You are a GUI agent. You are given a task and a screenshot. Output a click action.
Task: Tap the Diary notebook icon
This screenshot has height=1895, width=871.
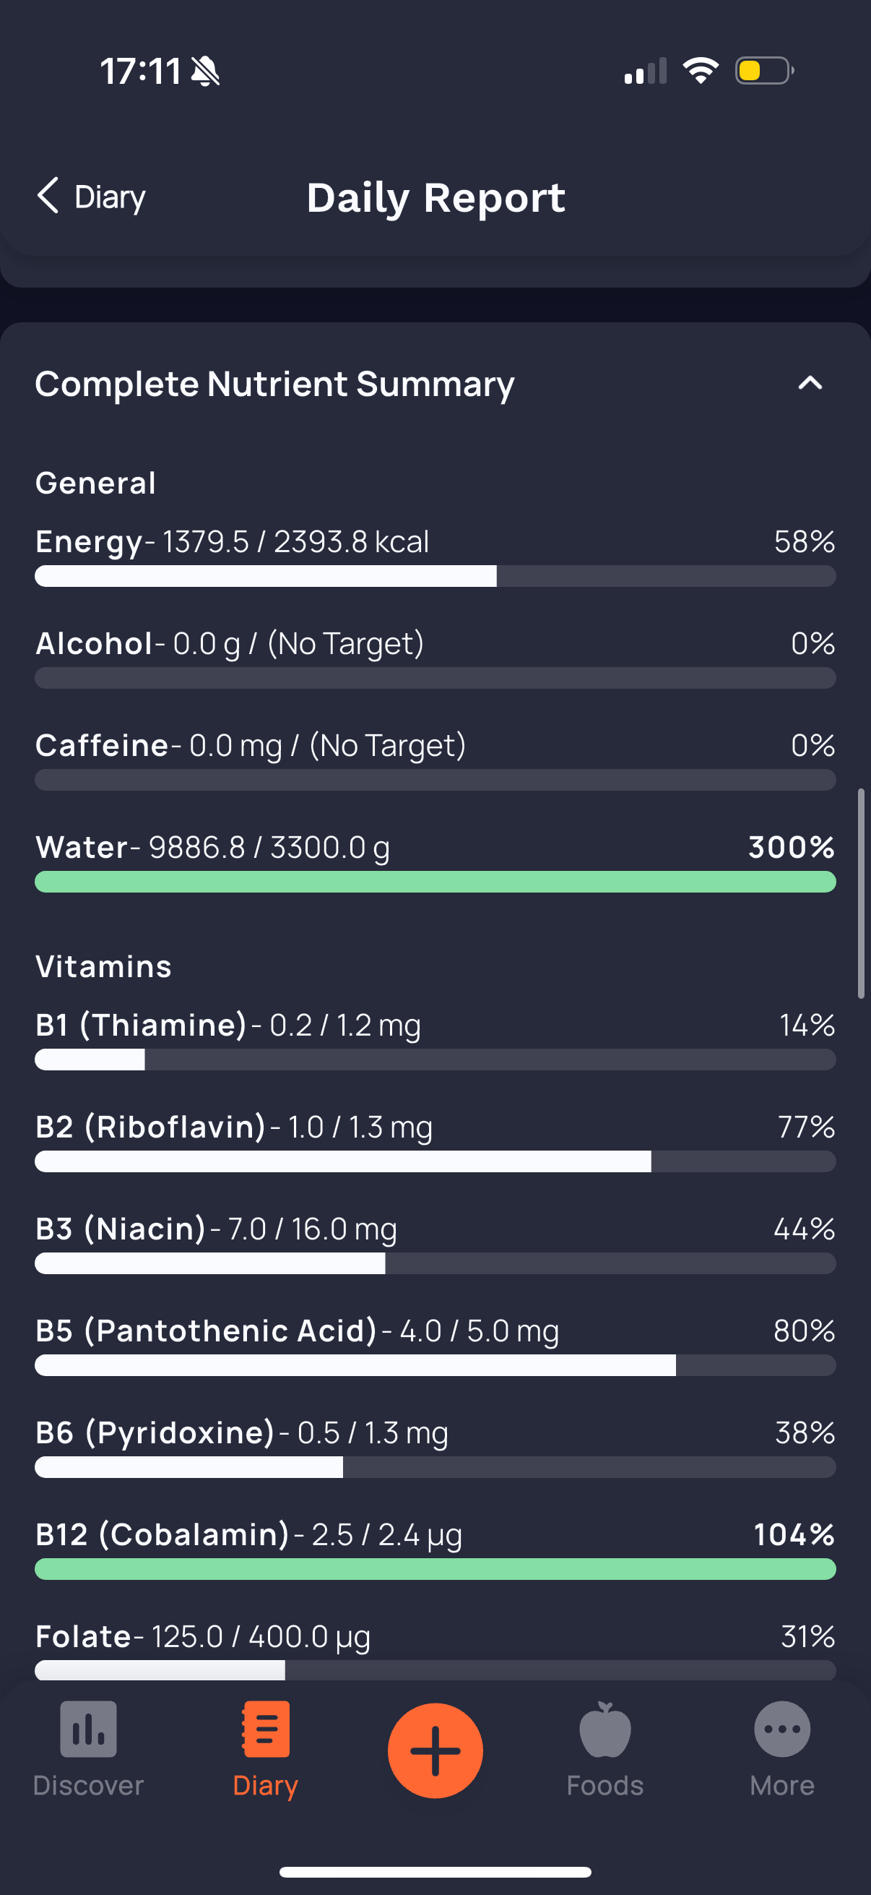(265, 1729)
